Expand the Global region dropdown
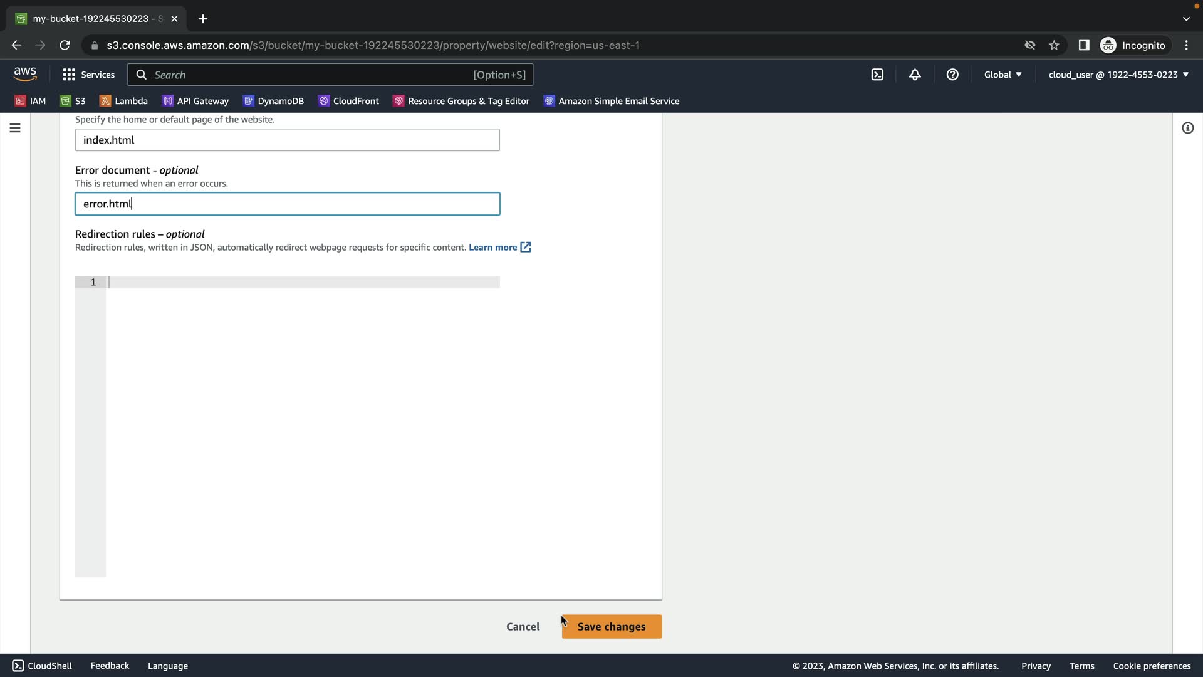The height and width of the screenshot is (677, 1203). (x=1002, y=75)
